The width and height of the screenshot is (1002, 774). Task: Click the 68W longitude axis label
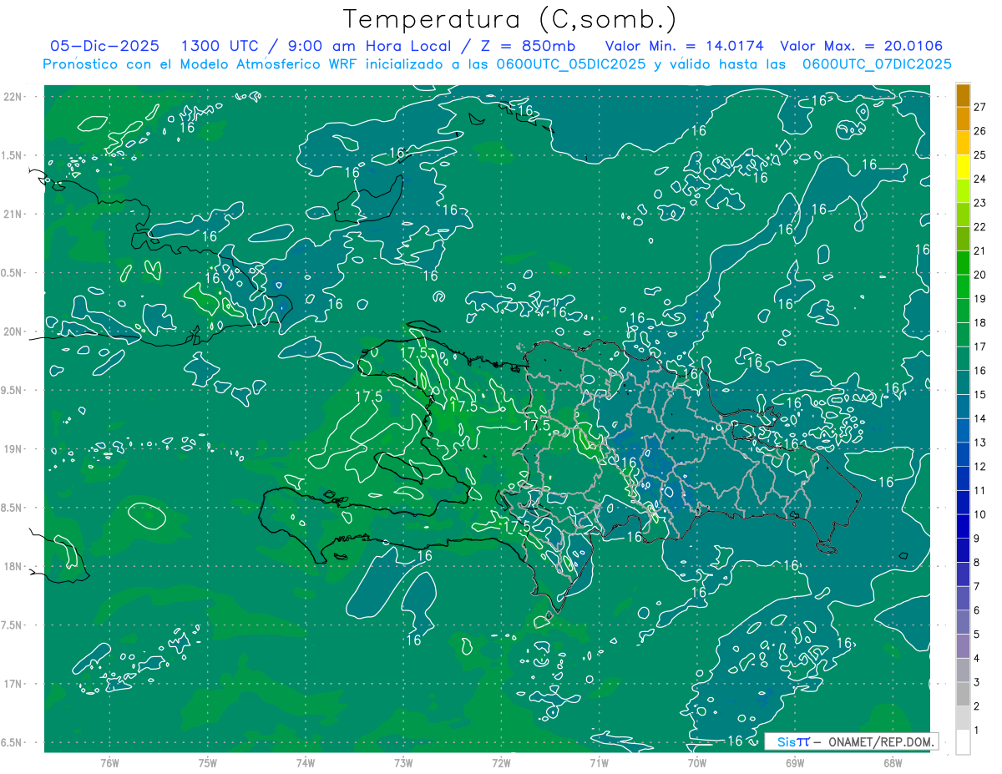pyautogui.click(x=893, y=762)
